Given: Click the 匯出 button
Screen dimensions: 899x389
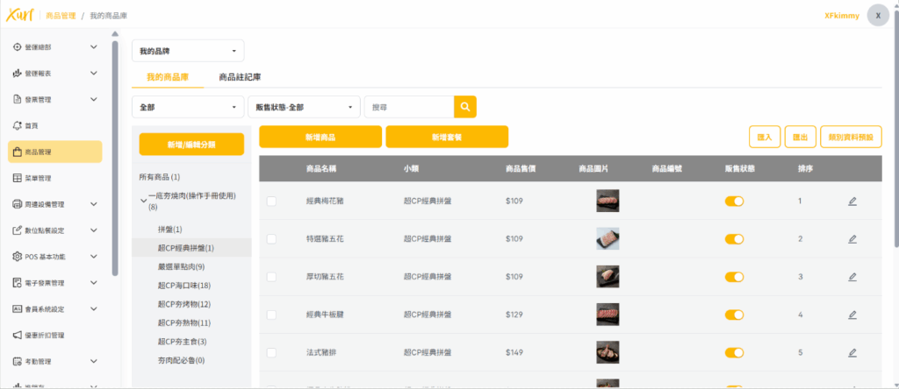Looking at the screenshot, I should [x=800, y=137].
